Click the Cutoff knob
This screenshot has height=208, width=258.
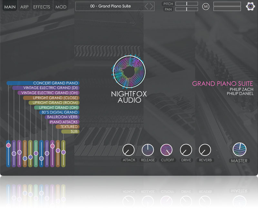coord(166,150)
